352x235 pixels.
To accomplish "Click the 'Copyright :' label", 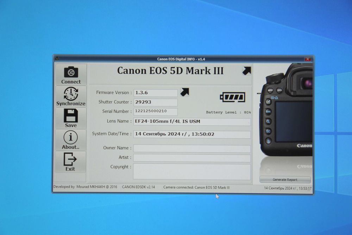I will click(x=121, y=167).
